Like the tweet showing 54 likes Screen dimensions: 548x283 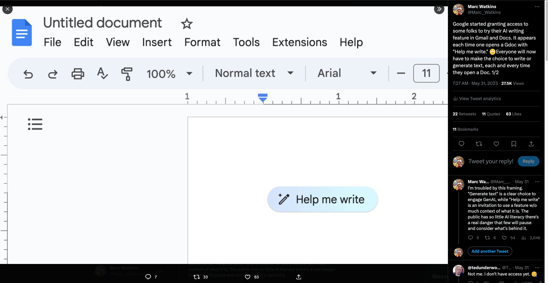504,238
